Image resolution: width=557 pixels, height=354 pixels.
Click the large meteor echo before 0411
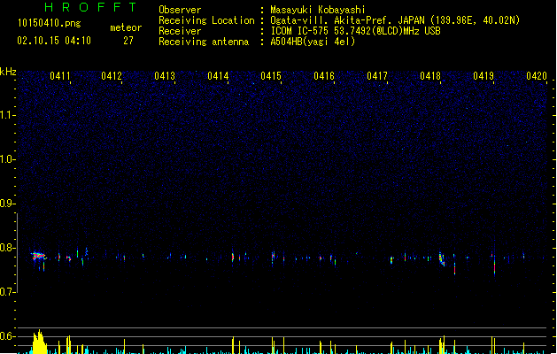point(38,257)
